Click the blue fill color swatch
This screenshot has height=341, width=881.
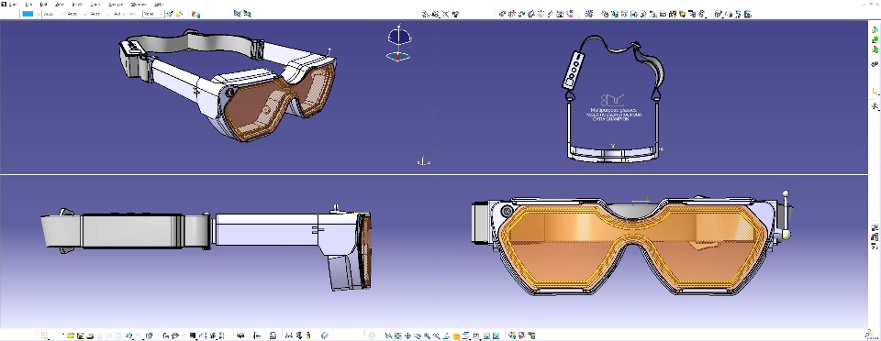(x=28, y=14)
